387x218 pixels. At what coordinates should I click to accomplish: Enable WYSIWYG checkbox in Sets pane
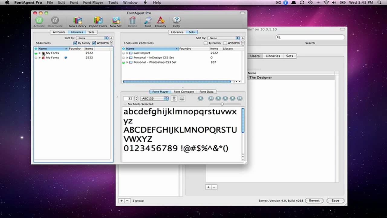click(x=225, y=43)
